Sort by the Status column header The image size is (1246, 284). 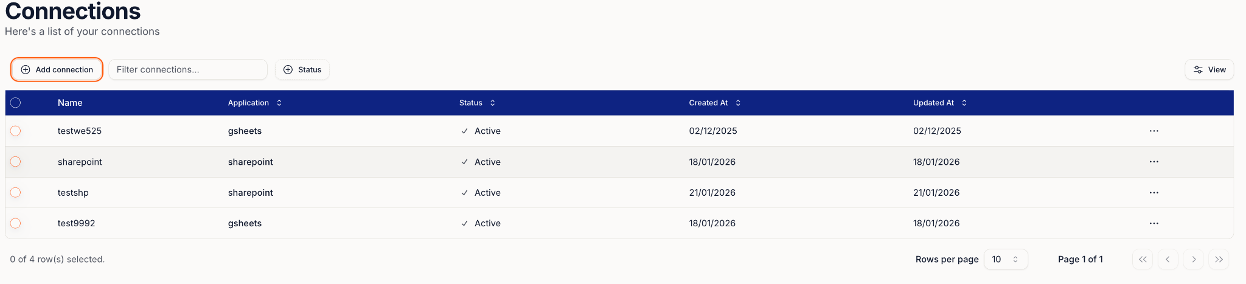click(x=477, y=103)
